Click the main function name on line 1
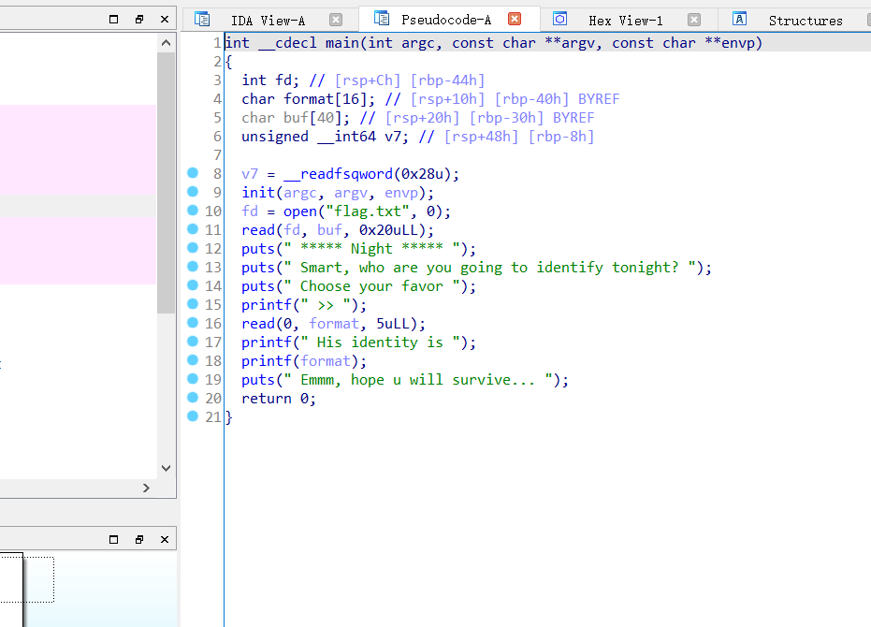The width and height of the screenshot is (871, 627). tap(342, 43)
